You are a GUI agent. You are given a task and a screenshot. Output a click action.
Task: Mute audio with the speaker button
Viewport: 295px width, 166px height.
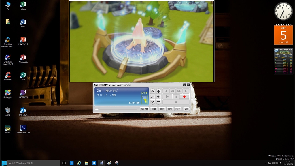tap(158, 97)
